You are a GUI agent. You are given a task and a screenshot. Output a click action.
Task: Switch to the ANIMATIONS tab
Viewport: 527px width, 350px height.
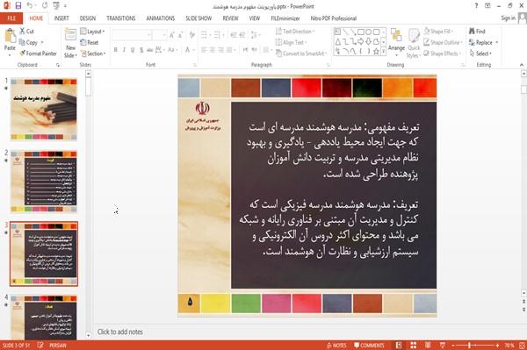click(x=161, y=18)
